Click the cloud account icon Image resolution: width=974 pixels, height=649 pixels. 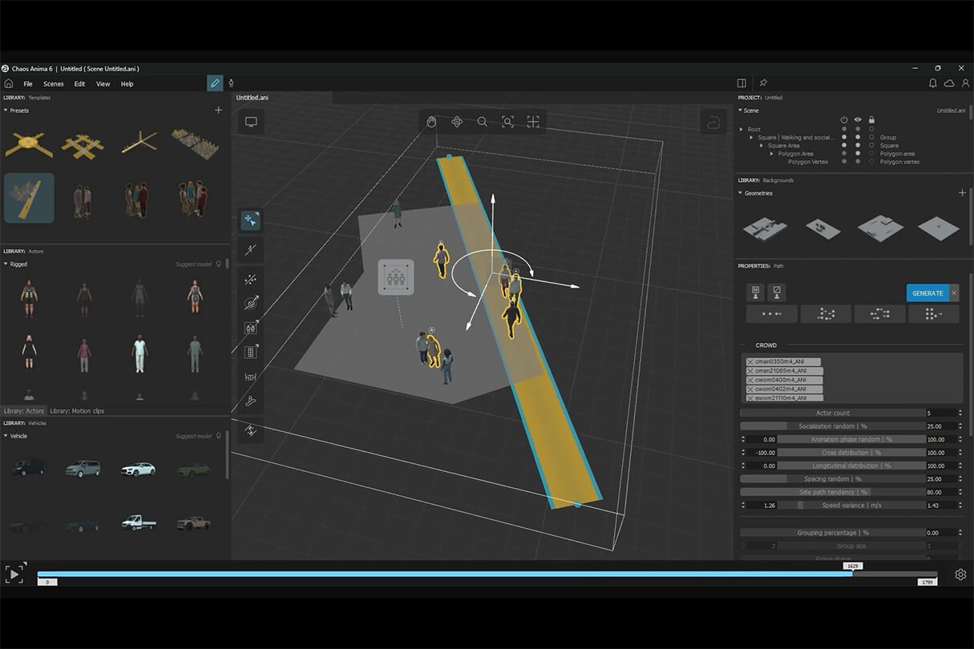tap(949, 83)
